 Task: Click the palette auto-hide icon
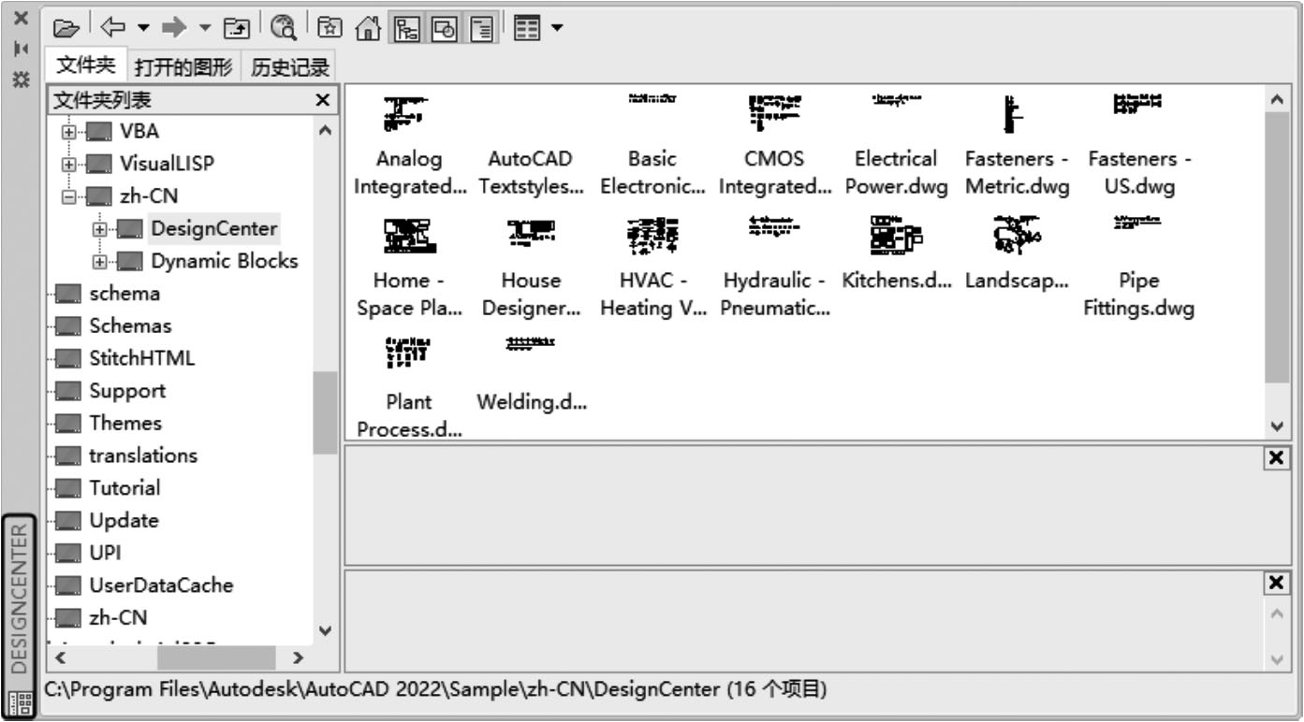(x=20, y=50)
